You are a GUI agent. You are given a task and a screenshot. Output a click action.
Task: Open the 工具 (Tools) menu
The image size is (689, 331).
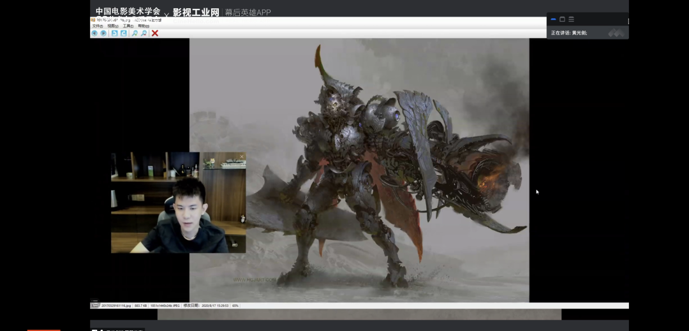(128, 26)
